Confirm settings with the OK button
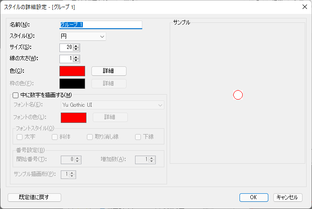Image resolution: width=312 pixels, height=209 pixels. pos(254,197)
